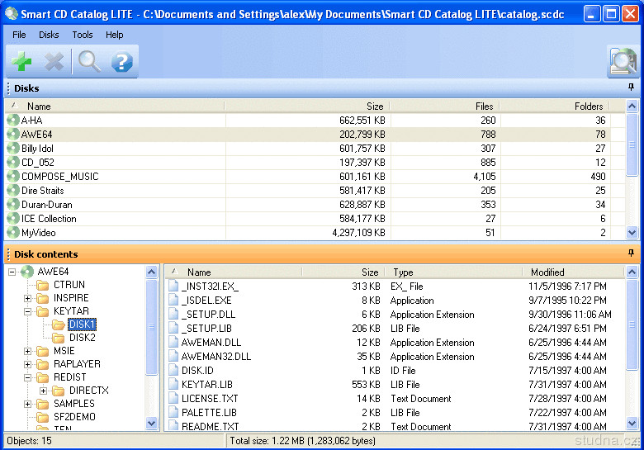The image size is (644, 450).
Task: Click the disks list scroll-down arrow
Action: pos(632,233)
